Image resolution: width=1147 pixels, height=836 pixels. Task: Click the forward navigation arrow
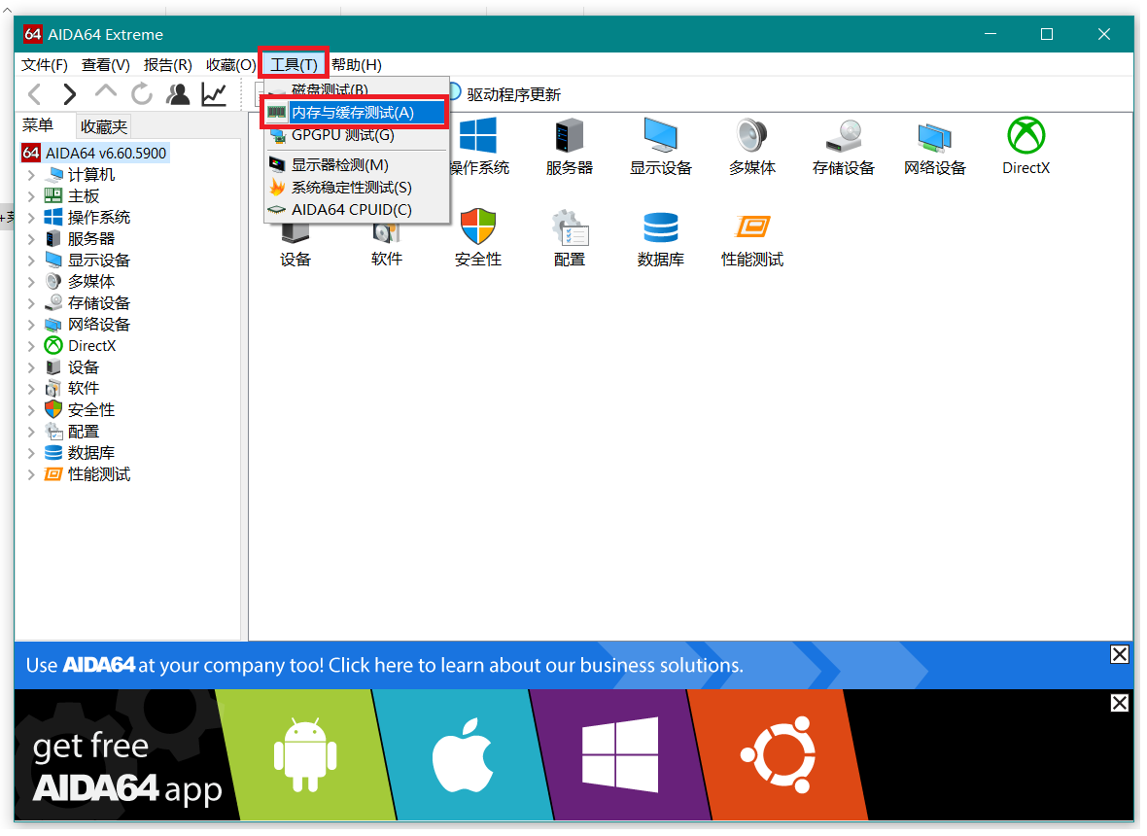point(70,94)
